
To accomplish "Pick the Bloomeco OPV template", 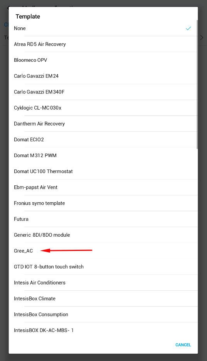I will coord(103,60).
